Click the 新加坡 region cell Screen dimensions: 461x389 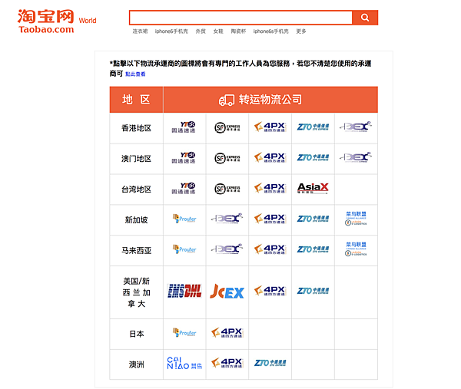(x=137, y=220)
